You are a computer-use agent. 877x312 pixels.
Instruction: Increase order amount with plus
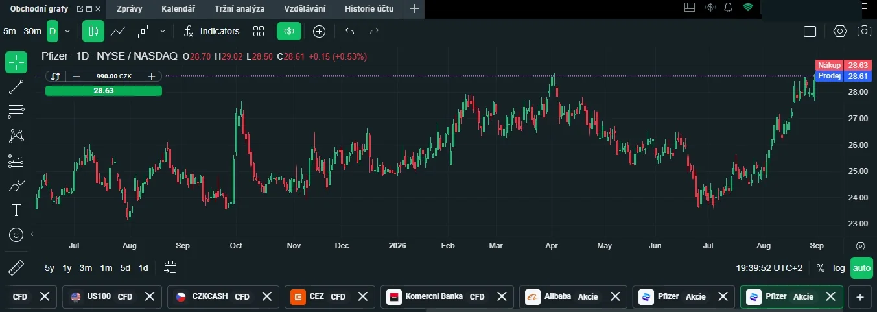(151, 76)
